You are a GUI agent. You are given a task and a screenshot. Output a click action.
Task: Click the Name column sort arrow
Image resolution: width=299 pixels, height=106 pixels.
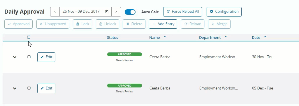tap(165, 37)
